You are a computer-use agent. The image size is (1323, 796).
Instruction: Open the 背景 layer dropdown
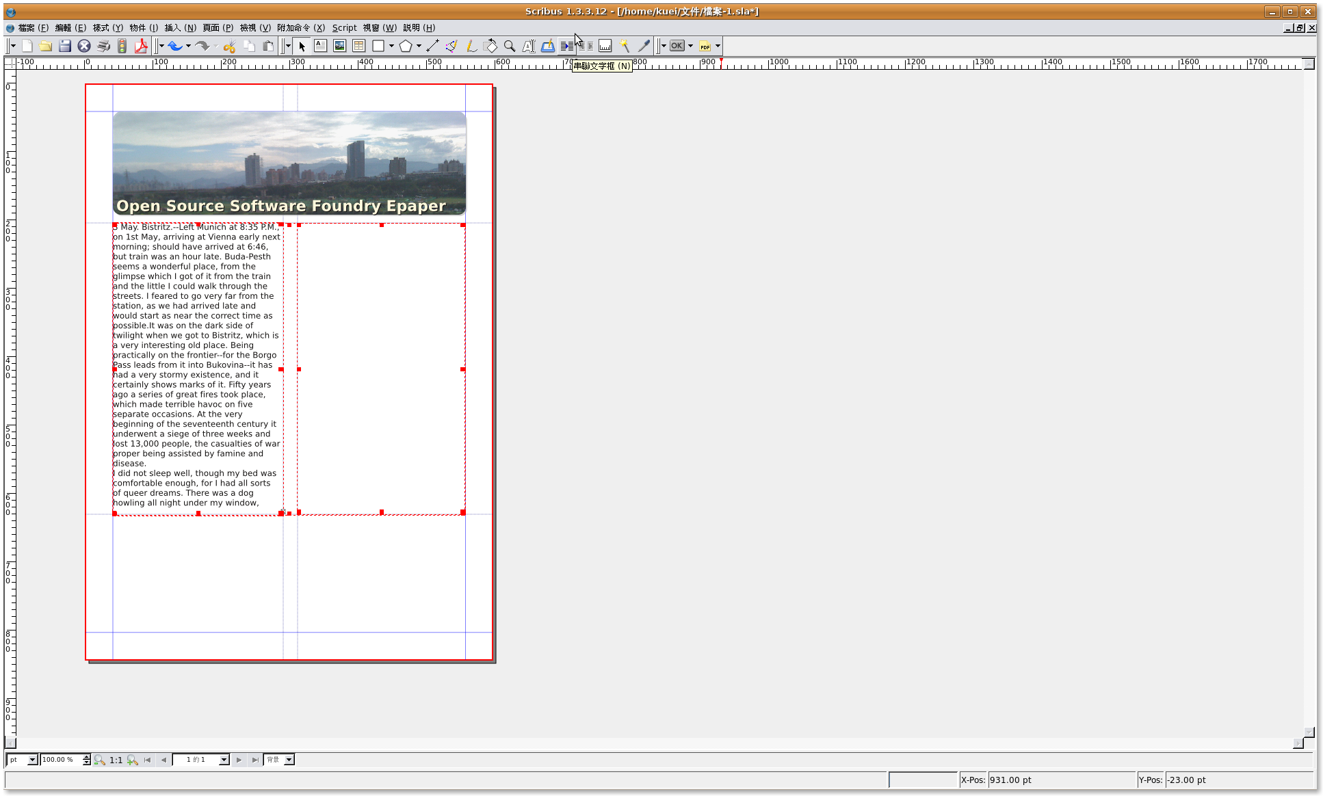289,760
